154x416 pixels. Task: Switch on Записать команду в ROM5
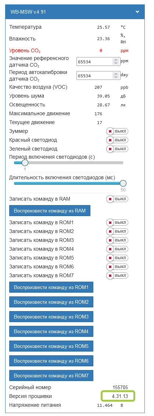pyautogui.click(x=117, y=258)
